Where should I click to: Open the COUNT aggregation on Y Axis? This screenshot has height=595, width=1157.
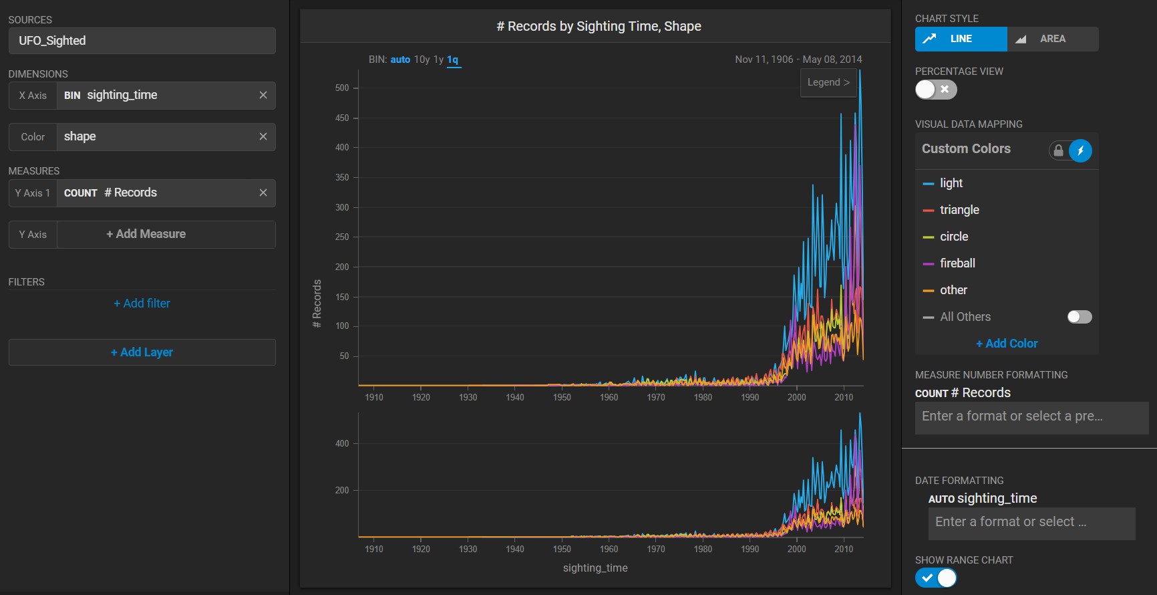click(81, 193)
